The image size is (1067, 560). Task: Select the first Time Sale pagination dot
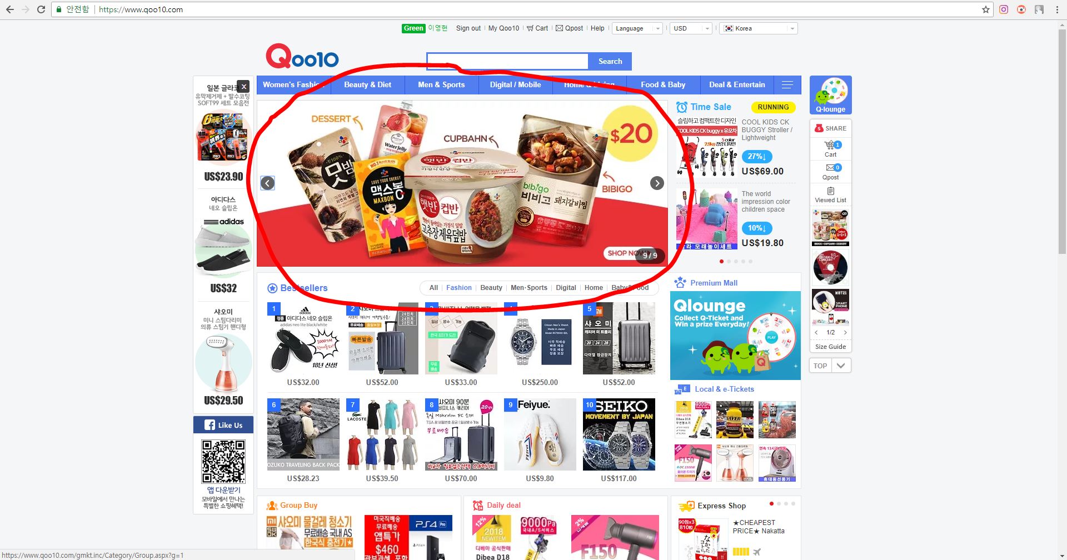(721, 261)
